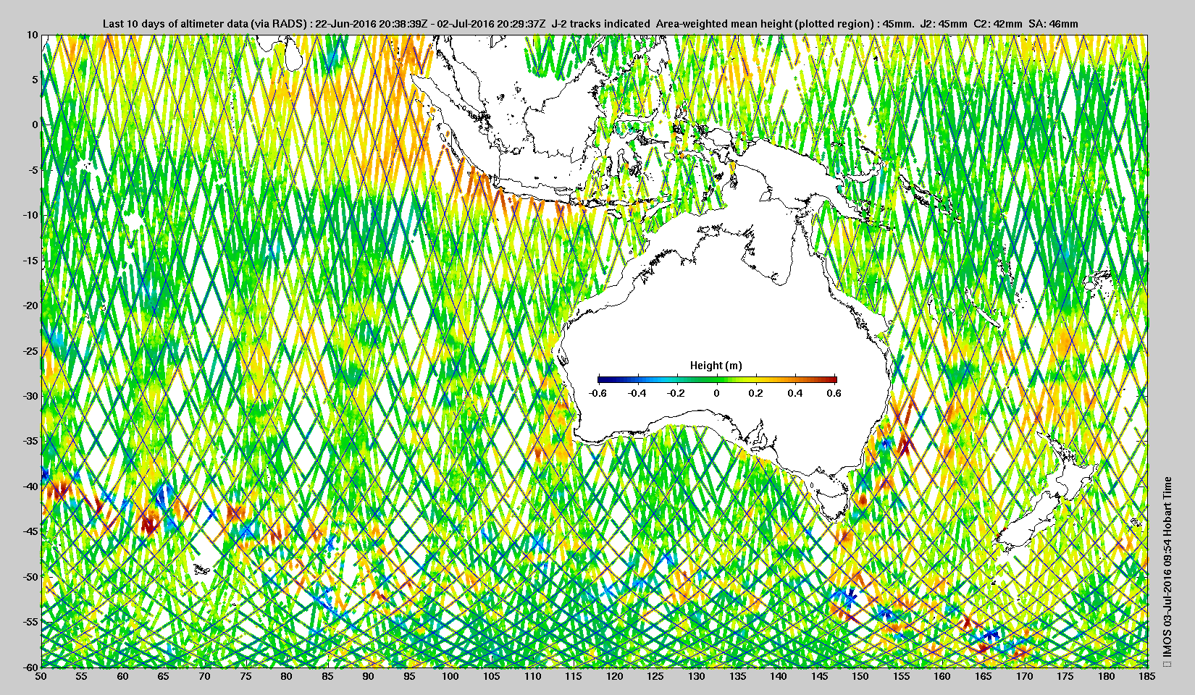Image resolution: width=1195 pixels, height=695 pixels.
Task: Click latitude axis label '-40'
Action: [x=30, y=486]
